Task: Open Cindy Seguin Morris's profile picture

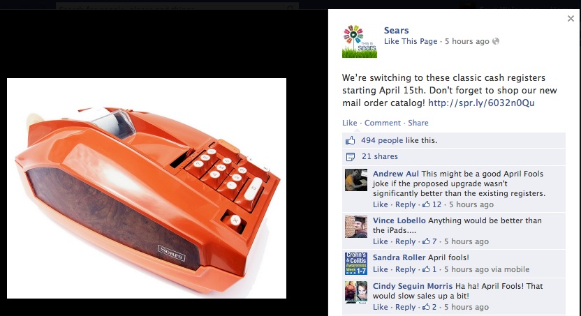Action: pos(356,292)
